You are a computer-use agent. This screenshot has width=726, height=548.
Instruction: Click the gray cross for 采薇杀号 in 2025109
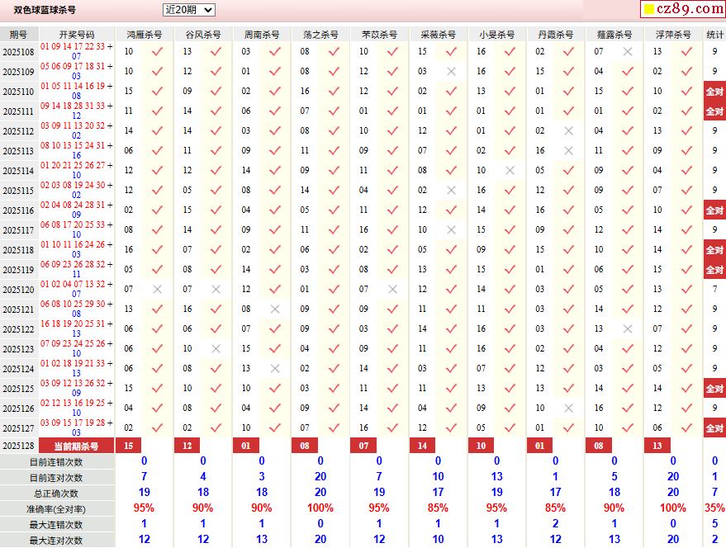pyautogui.click(x=451, y=71)
